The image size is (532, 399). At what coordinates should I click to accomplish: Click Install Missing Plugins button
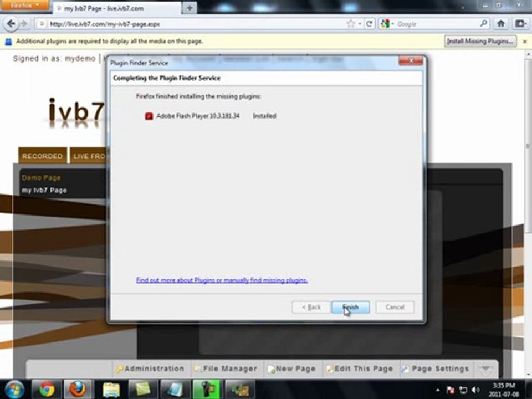[480, 42]
